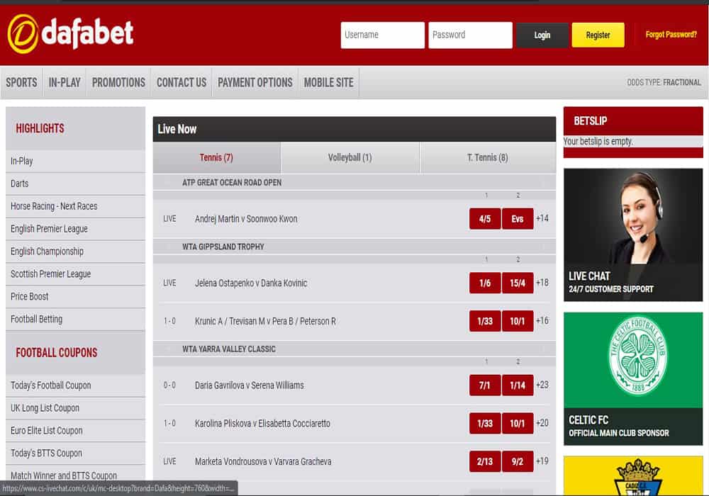This screenshot has height=496, width=709.
Task: Select the Tennis (7) tab
Action: 216,157
